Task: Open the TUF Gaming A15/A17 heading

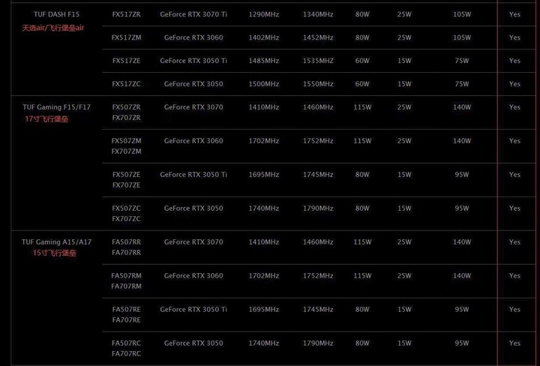Action: (57, 242)
